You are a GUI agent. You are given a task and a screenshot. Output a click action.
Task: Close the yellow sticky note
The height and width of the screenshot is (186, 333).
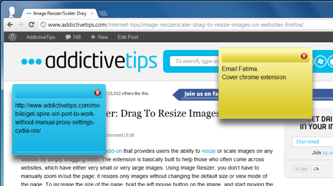click(304, 56)
